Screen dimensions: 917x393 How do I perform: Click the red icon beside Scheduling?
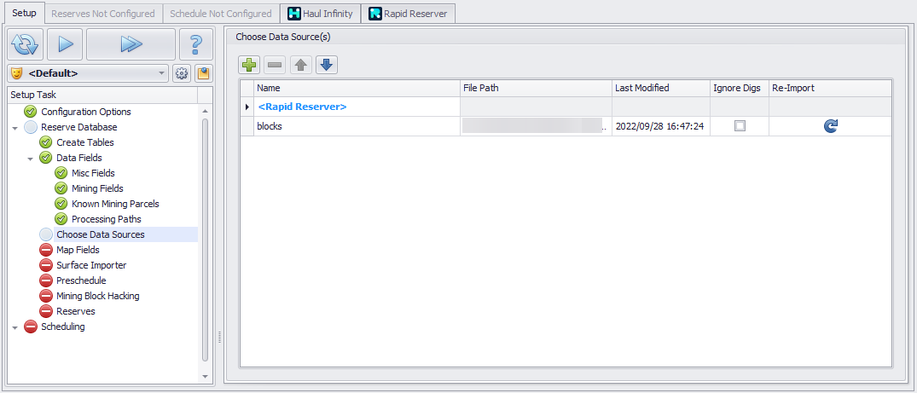point(31,327)
